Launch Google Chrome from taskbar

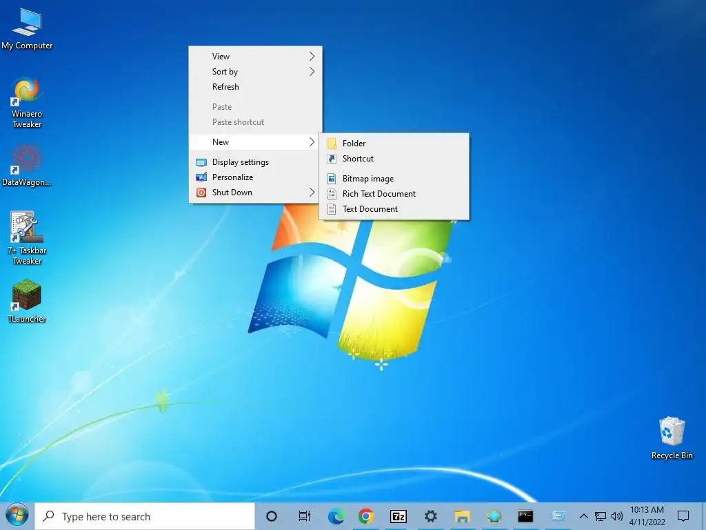point(366,516)
